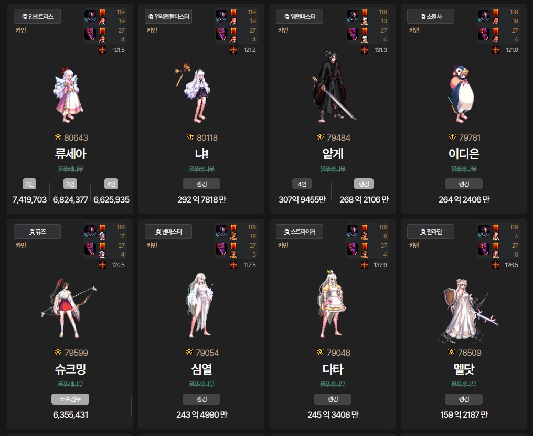533x436 pixels.
Task: Select the 2인 tab on 류세아's card
Action: click(x=29, y=184)
